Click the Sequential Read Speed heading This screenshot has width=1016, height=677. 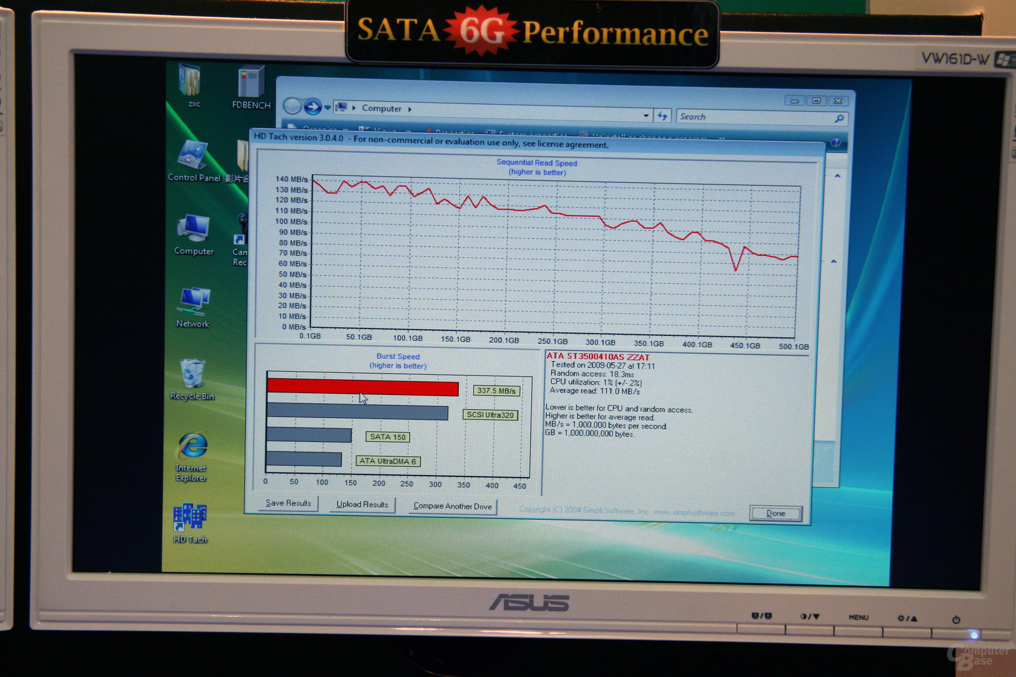pos(537,163)
